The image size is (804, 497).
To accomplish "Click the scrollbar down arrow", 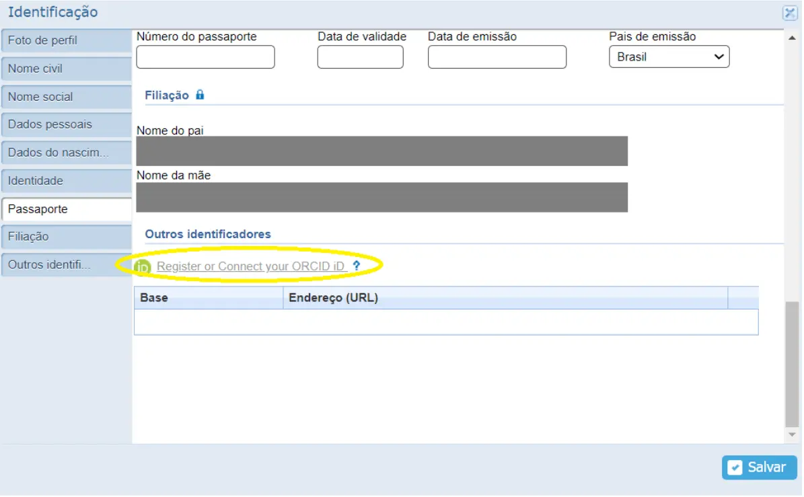I will pyautogui.click(x=792, y=435).
